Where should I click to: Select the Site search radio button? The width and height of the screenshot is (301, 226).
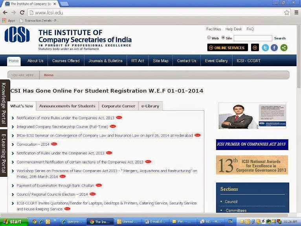tap(223, 38)
